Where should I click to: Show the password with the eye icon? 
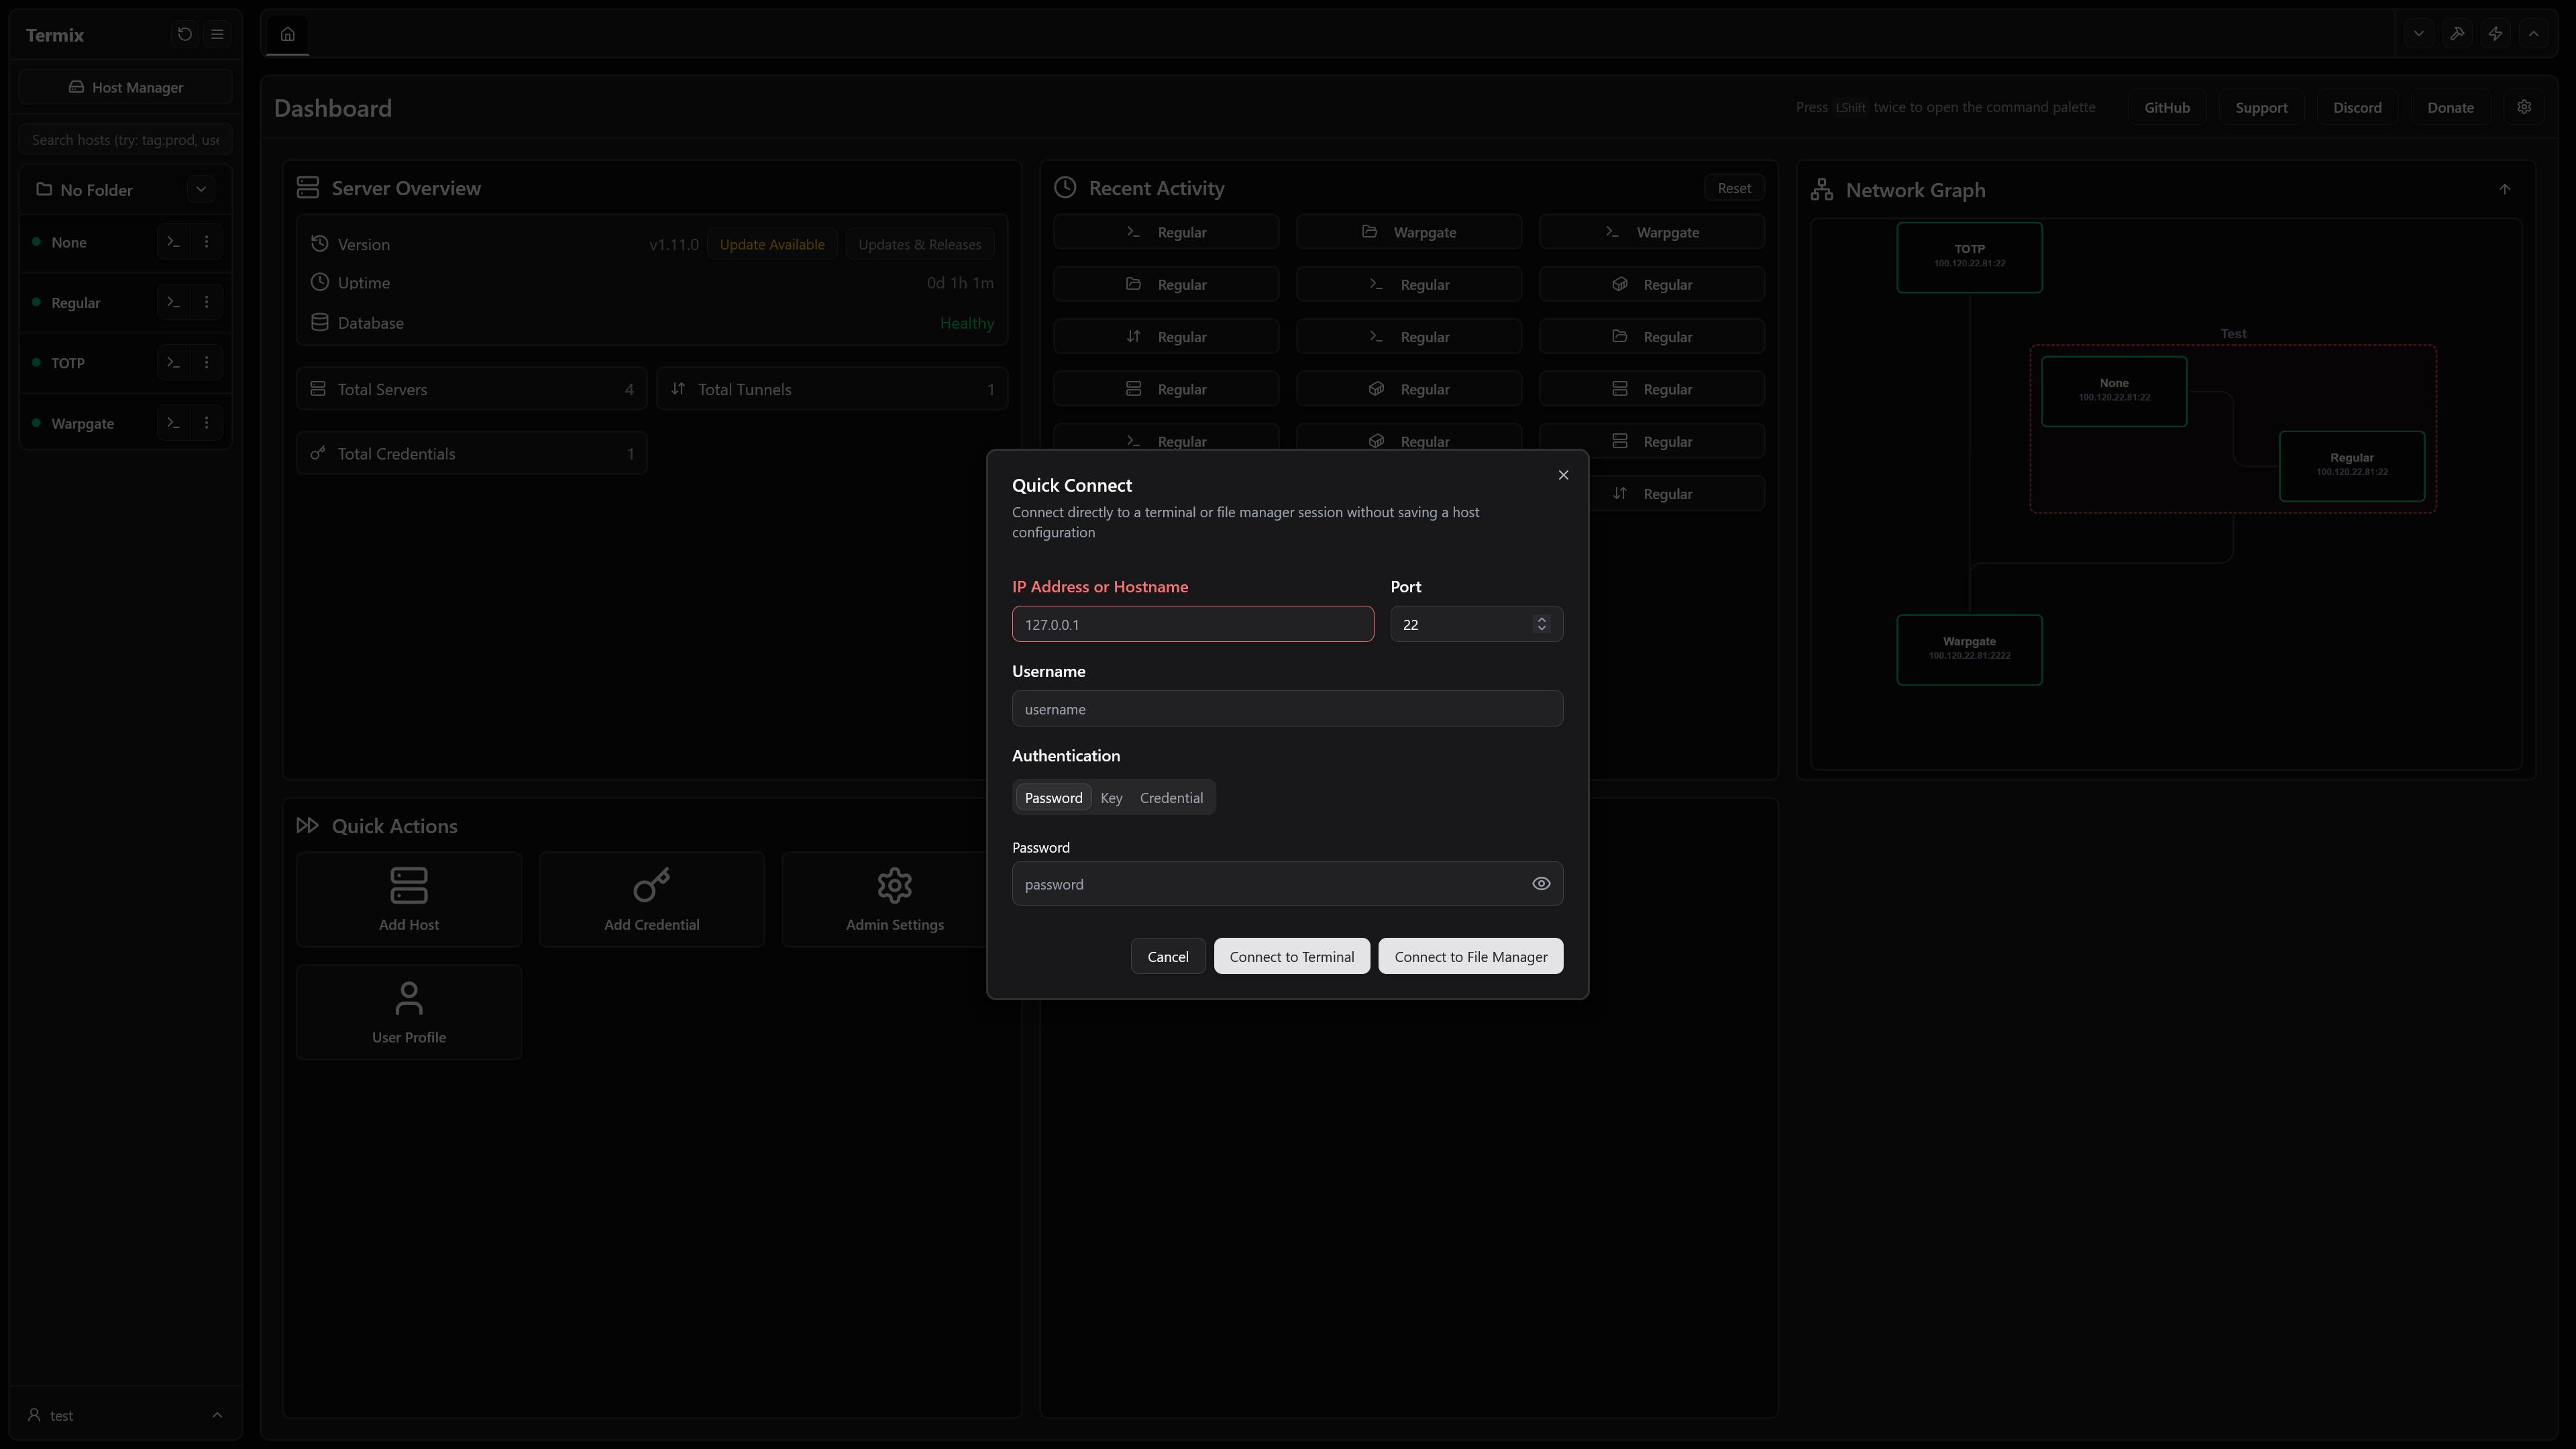pyautogui.click(x=1541, y=884)
